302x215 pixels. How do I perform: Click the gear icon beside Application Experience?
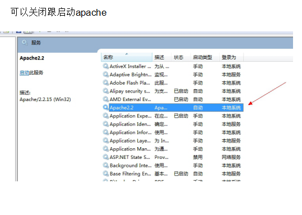point(105,116)
